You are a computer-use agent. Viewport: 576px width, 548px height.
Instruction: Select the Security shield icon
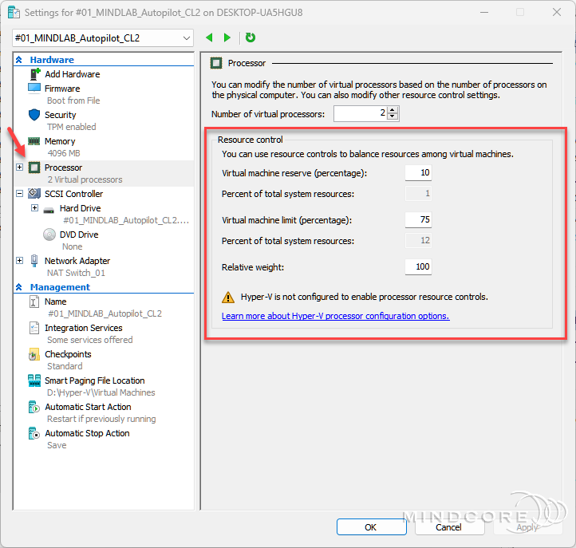[x=34, y=115]
